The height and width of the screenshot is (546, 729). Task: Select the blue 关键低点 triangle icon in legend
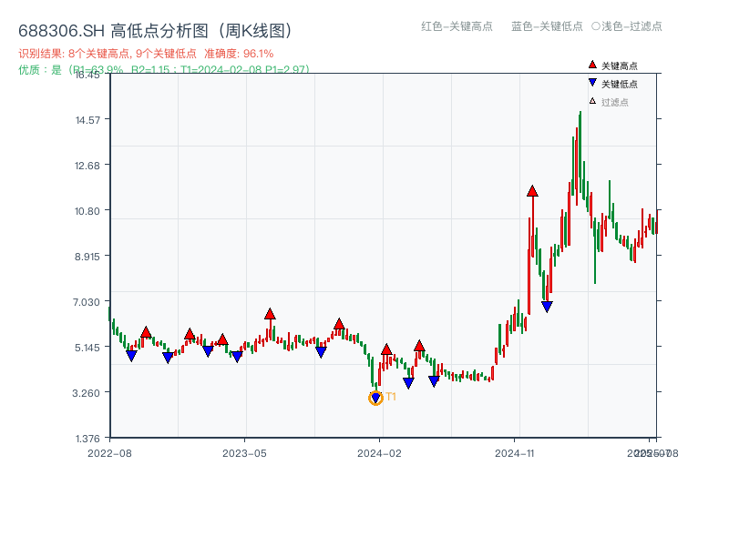pos(591,83)
